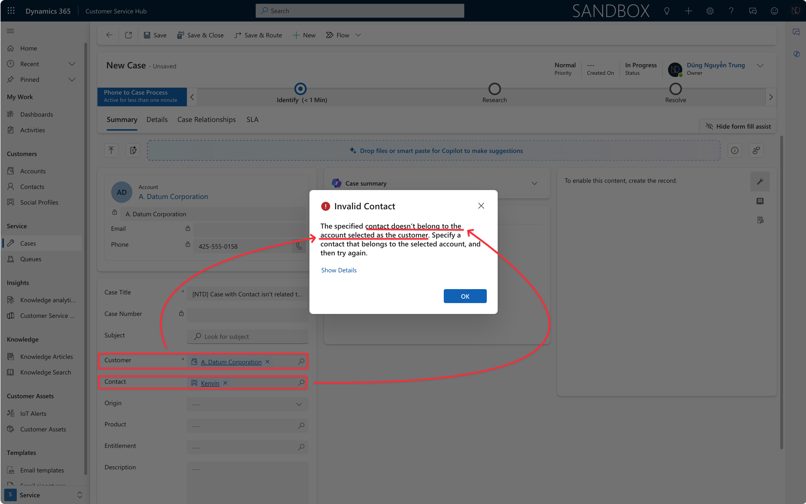Click the Customer field search magnifier
The height and width of the screenshot is (504, 806).
(301, 361)
